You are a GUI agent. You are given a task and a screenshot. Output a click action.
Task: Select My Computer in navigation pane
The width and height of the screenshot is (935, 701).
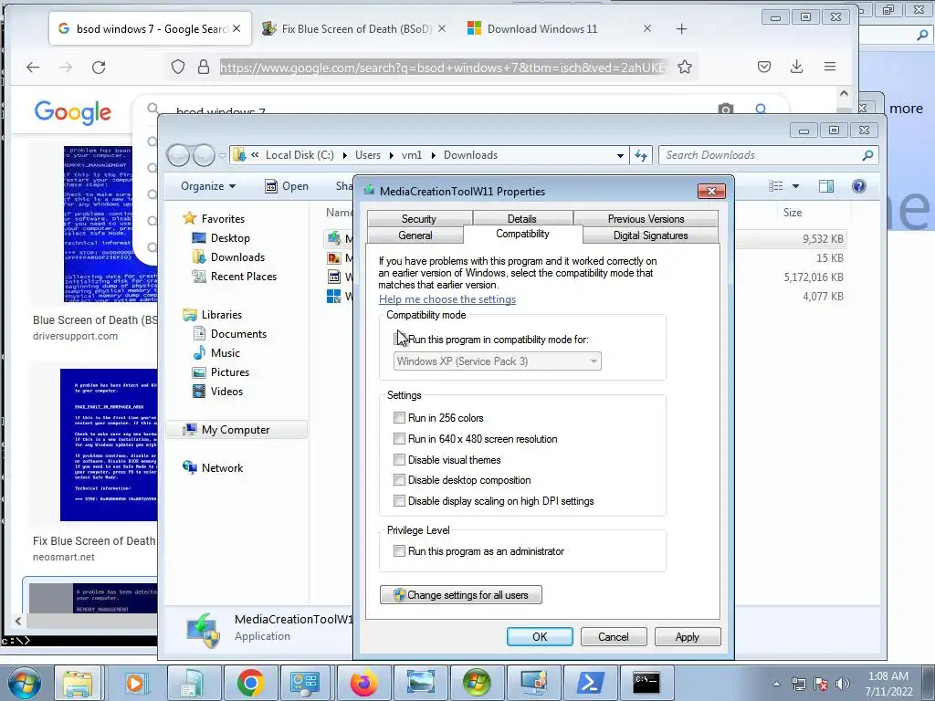click(x=236, y=430)
